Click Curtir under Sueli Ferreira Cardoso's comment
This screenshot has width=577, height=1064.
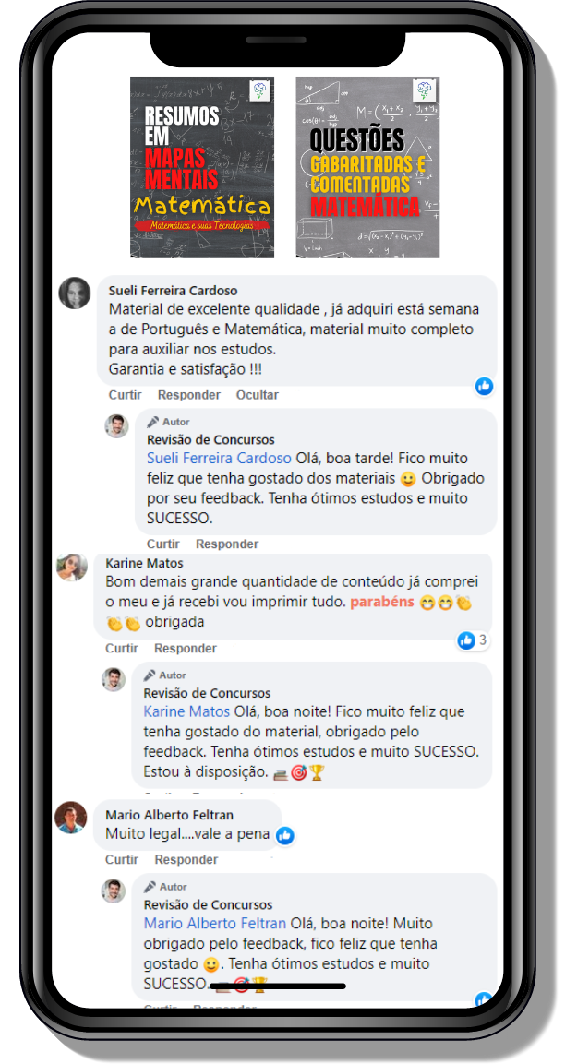click(125, 395)
